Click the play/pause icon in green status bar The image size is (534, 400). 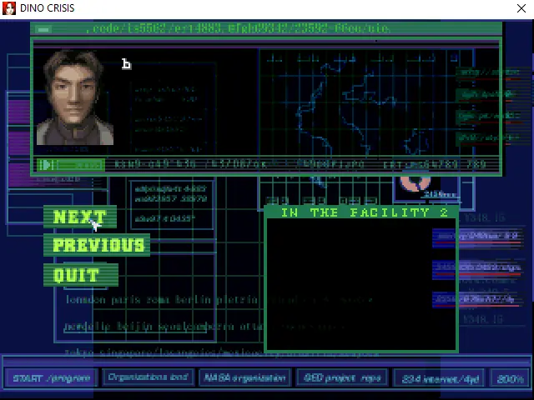[46, 165]
